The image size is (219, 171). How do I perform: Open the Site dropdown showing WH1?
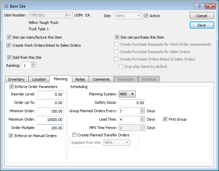point(128,16)
